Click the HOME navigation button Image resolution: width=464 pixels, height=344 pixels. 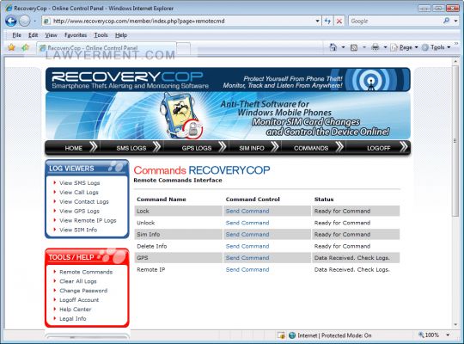coord(73,148)
